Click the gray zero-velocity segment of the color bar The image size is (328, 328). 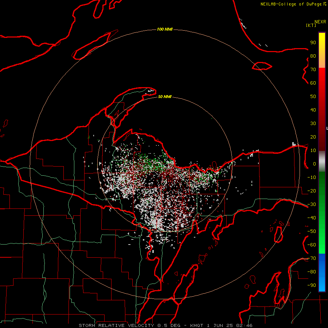pyautogui.click(x=322, y=161)
